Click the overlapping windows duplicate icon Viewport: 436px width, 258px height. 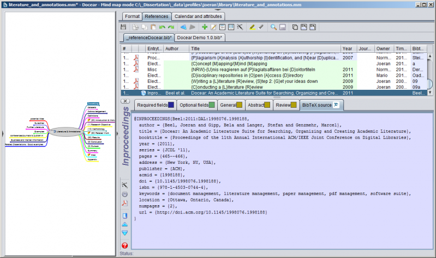coord(295,27)
